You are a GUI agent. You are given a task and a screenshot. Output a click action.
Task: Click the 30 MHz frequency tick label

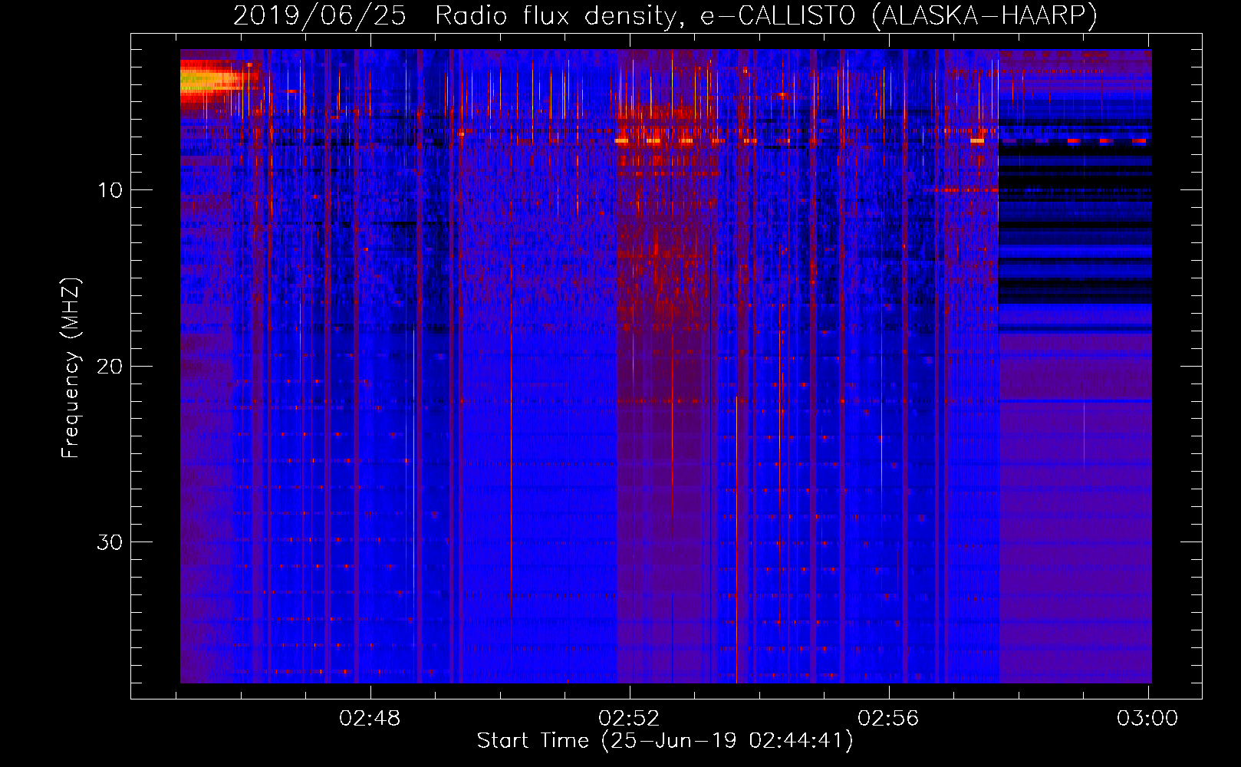coord(110,542)
